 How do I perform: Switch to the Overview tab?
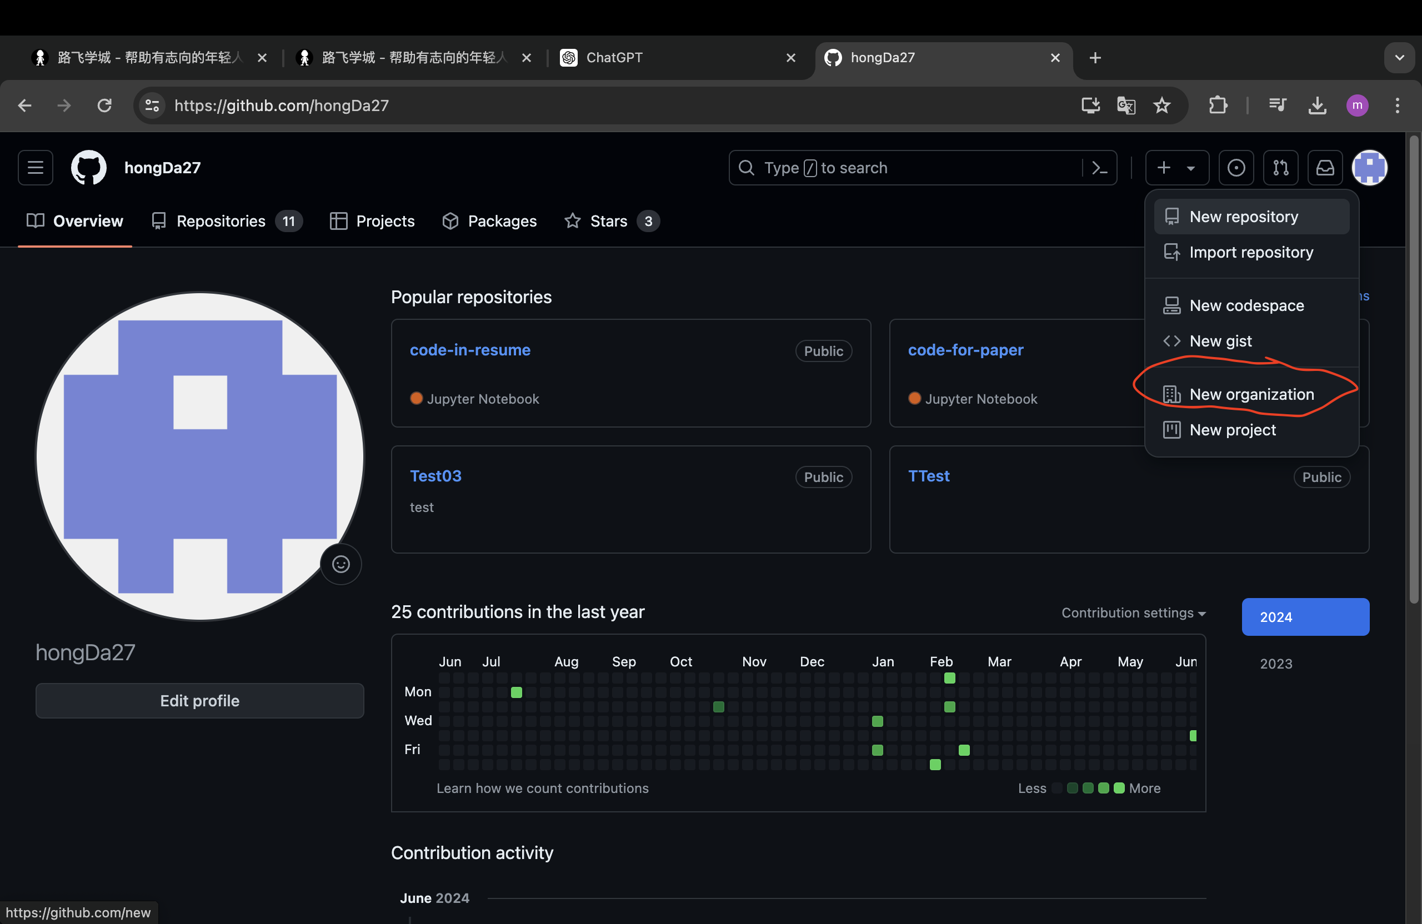click(74, 221)
